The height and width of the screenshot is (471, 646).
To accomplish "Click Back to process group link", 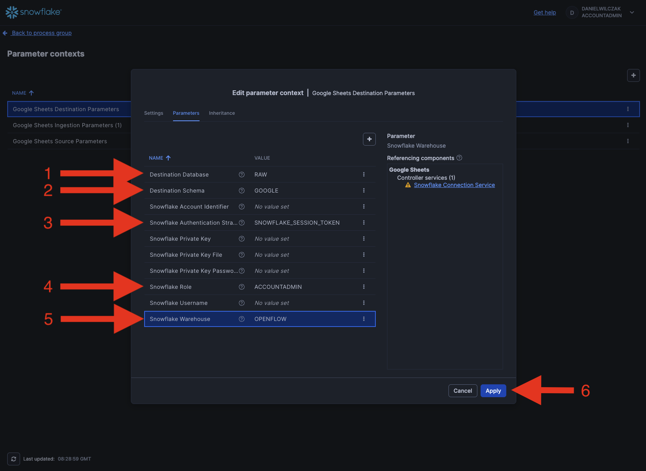I will (x=41, y=33).
